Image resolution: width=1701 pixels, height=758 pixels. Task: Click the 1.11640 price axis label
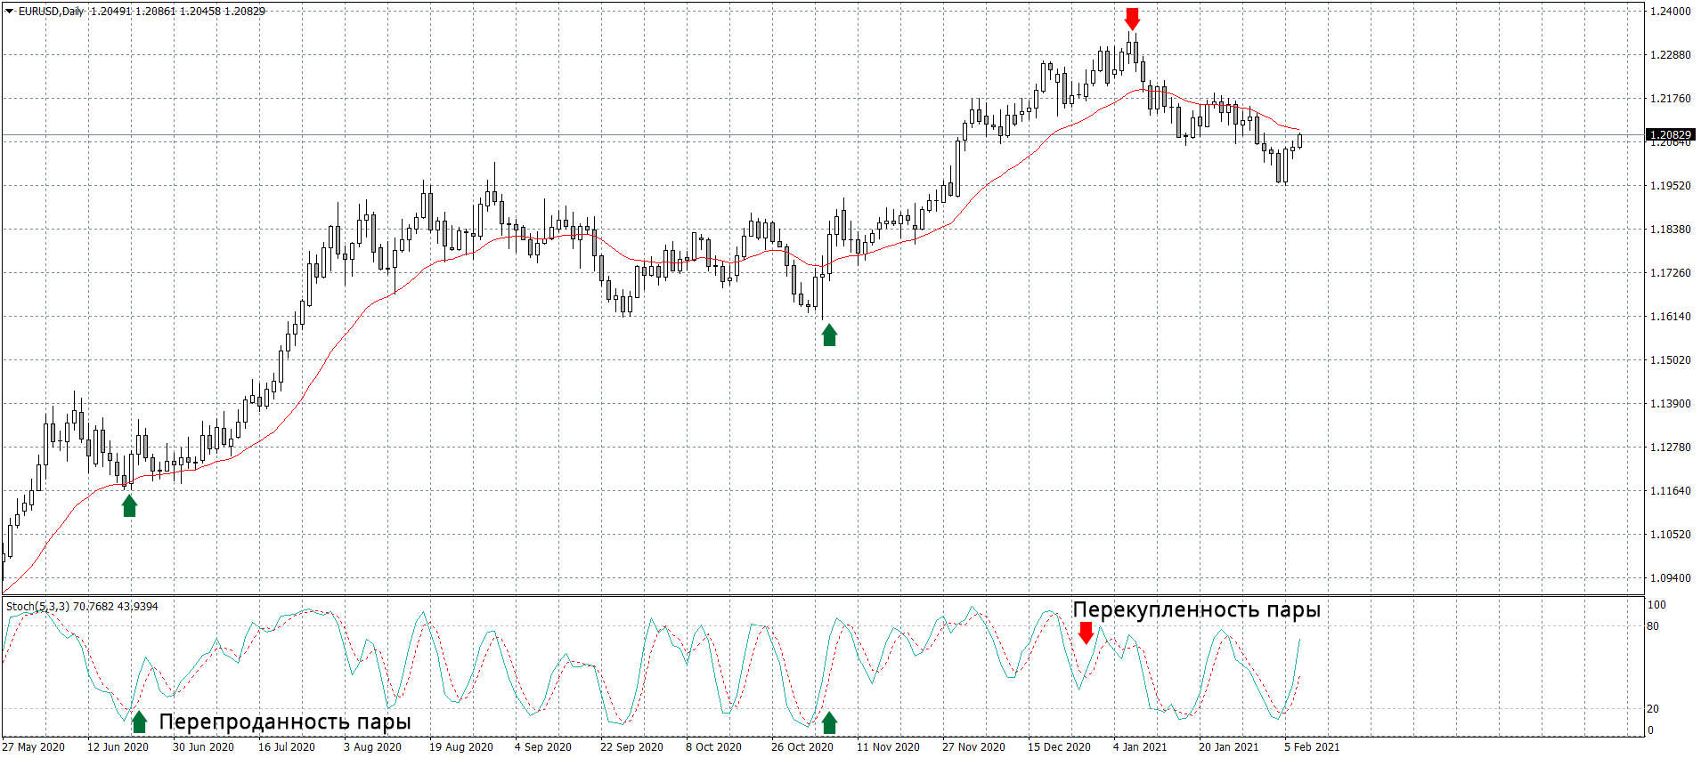[1670, 491]
